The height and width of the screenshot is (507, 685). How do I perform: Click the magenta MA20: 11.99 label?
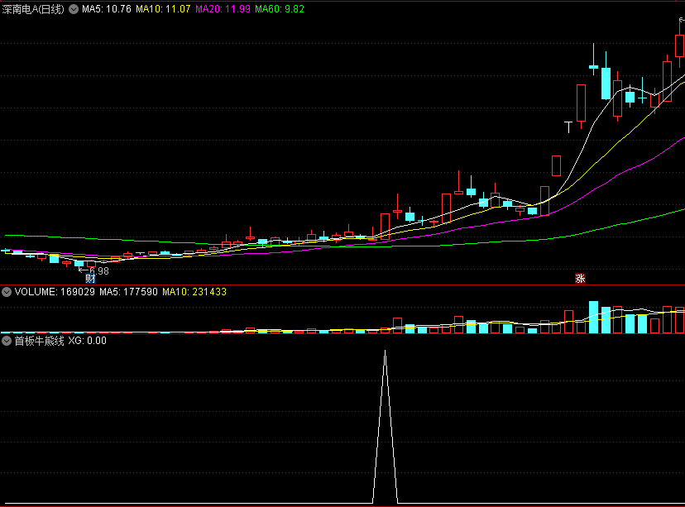click(223, 9)
